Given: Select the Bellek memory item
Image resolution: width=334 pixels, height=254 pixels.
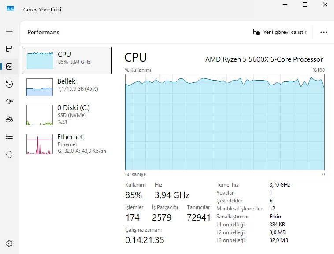Looking at the screenshot, I should (67, 87).
